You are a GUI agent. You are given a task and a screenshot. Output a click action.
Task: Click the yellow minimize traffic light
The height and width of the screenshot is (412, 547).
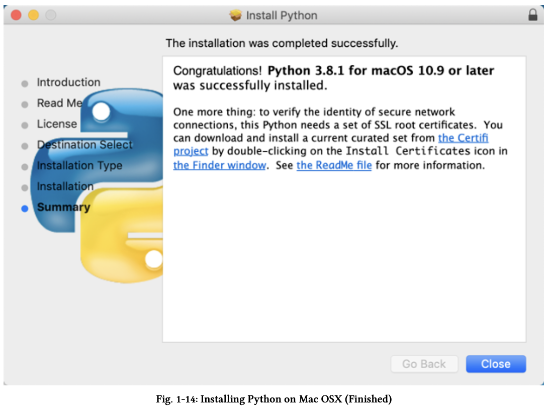tap(33, 15)
